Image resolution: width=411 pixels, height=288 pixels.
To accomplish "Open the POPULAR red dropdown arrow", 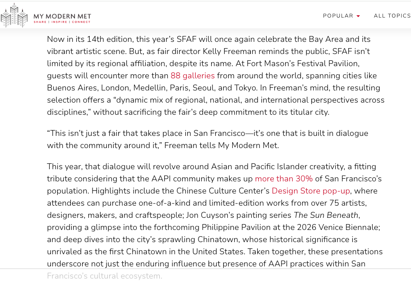I will point(358,16).
